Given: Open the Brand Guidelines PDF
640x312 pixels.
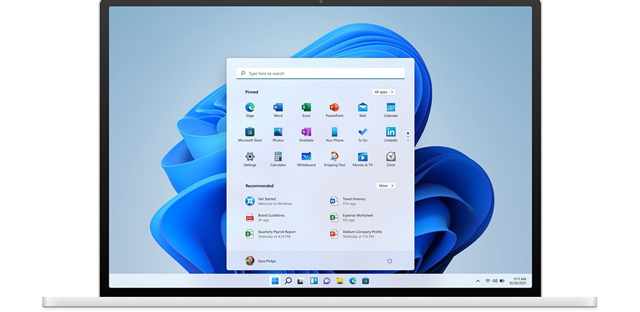Looking at the screenshot, I should click(265, 218).
